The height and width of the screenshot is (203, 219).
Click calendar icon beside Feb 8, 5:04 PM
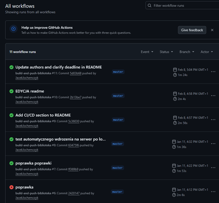click(175, 69)
